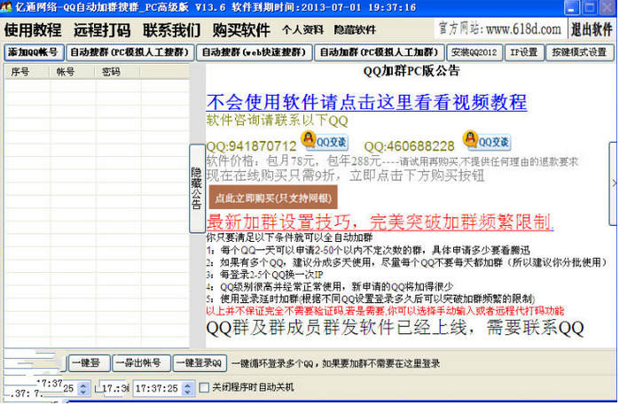The width and height of the screenshot is (627, 405).
Task: Select 自动搜群 (PC模拟人工搜群)
Action: [x=129, y=52]
